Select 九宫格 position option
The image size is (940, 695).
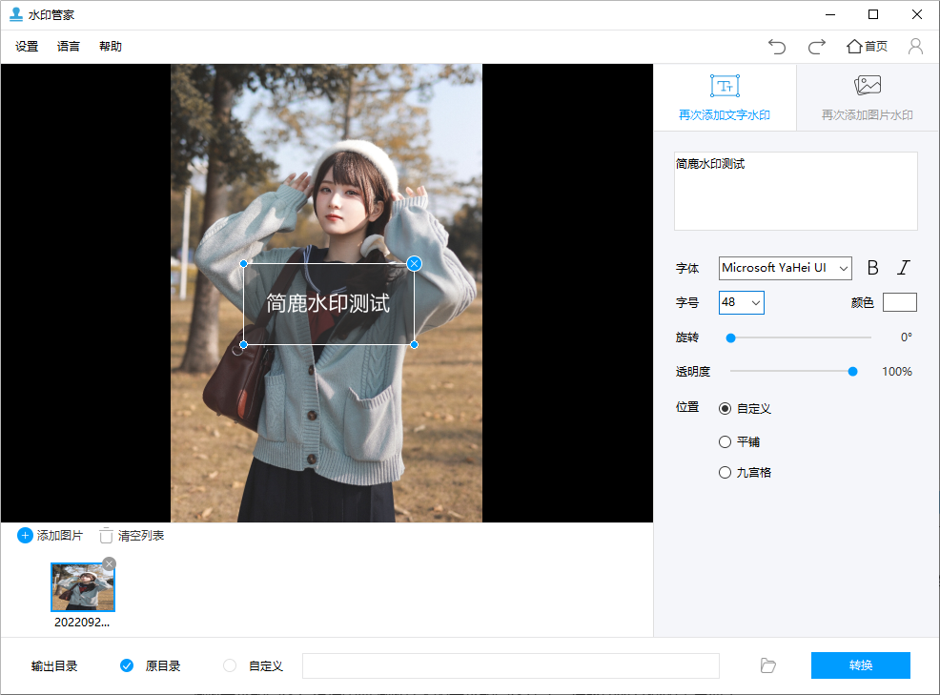(725, 473)
